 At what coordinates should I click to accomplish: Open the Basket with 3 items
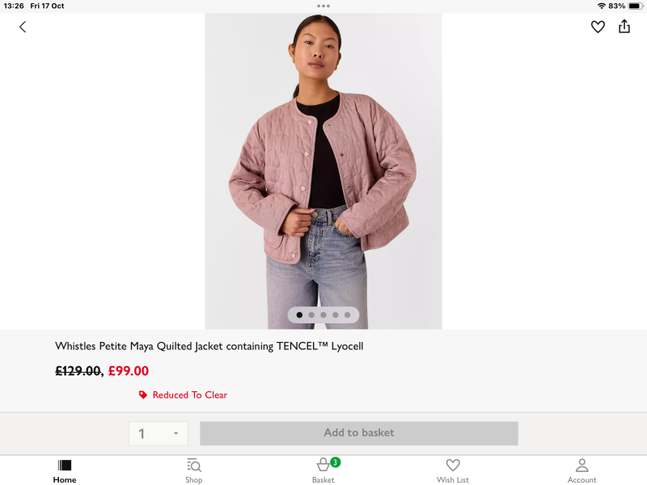pyautogui.click(x=323, y=469)
